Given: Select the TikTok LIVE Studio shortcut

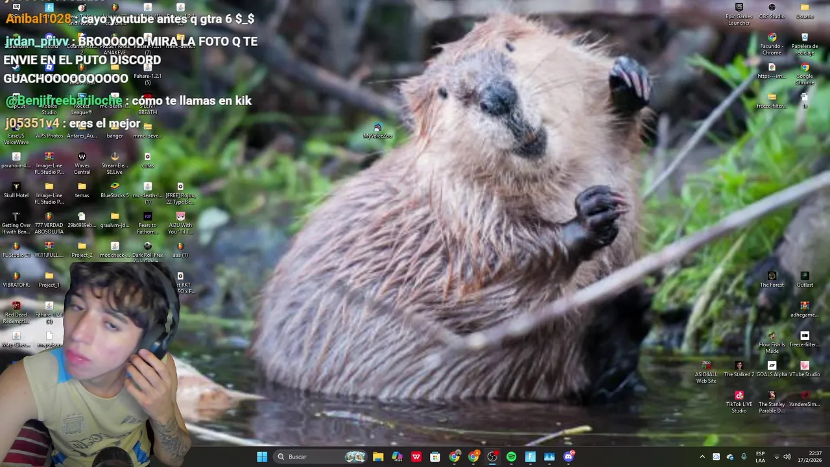Looking at the screenshot, I should 739,401.
